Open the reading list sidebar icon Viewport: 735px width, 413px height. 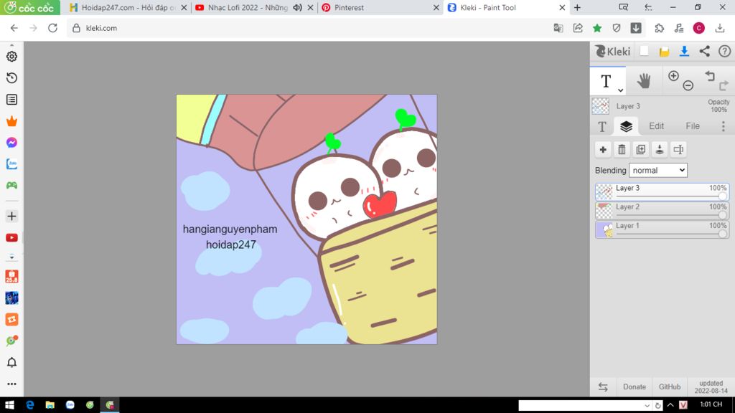[x=11, y=100]
